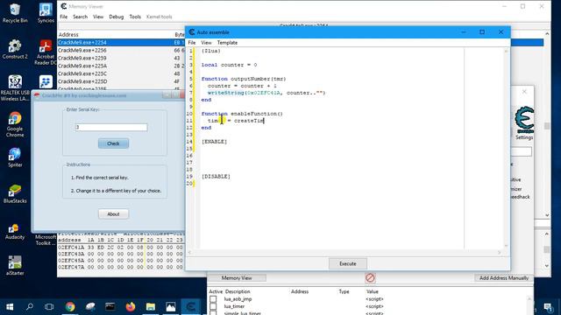This screenshot has height=315, width=561.
Task: Click the Description column header in address list
Action: pos(238,291)
